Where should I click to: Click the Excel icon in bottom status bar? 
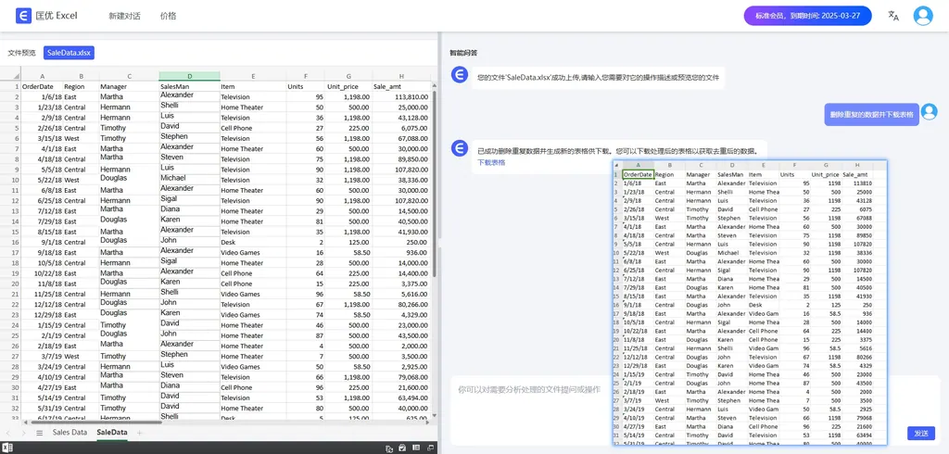coord(7,448)
